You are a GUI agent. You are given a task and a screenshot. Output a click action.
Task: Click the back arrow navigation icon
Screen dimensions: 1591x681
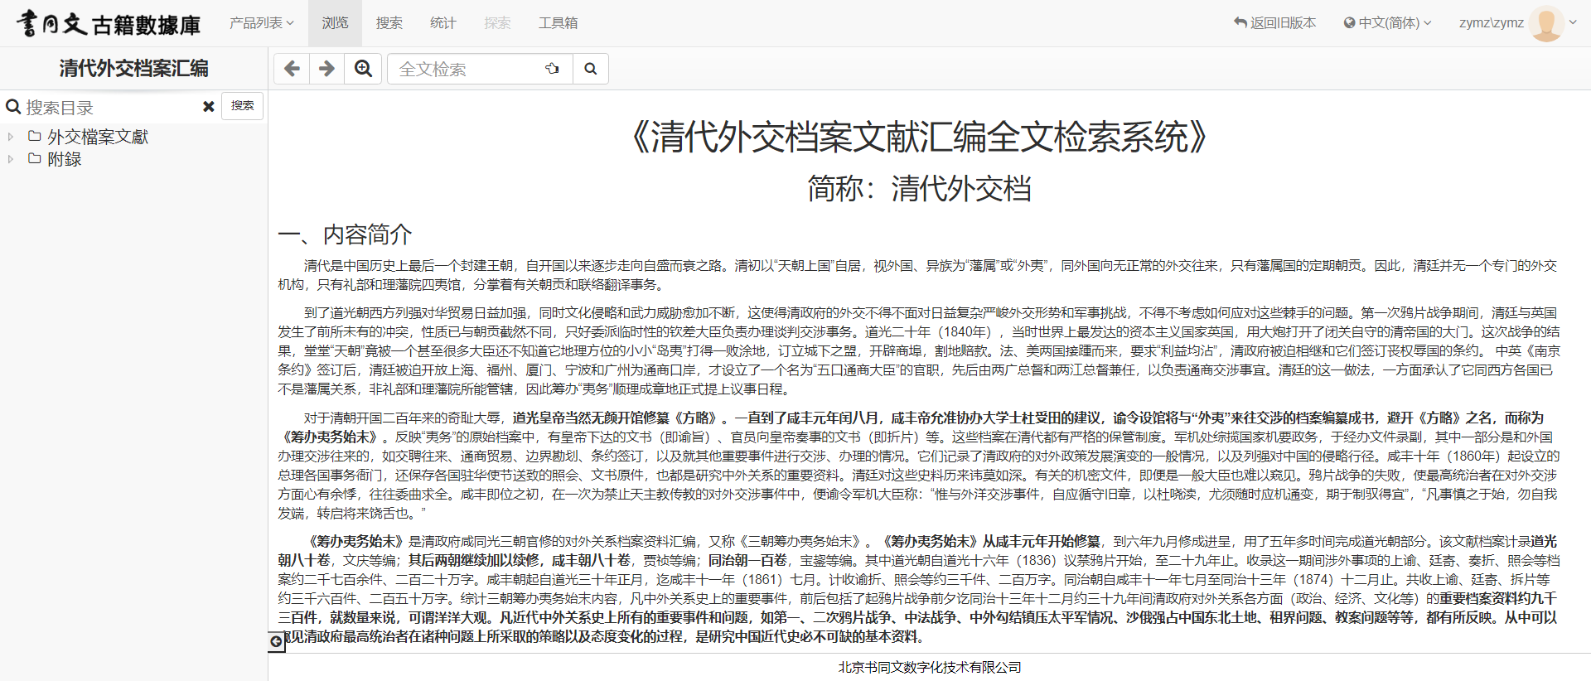(292, 69)
